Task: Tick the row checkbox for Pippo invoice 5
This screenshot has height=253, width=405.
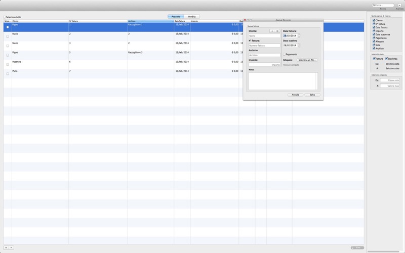Action: coord(8,55)
